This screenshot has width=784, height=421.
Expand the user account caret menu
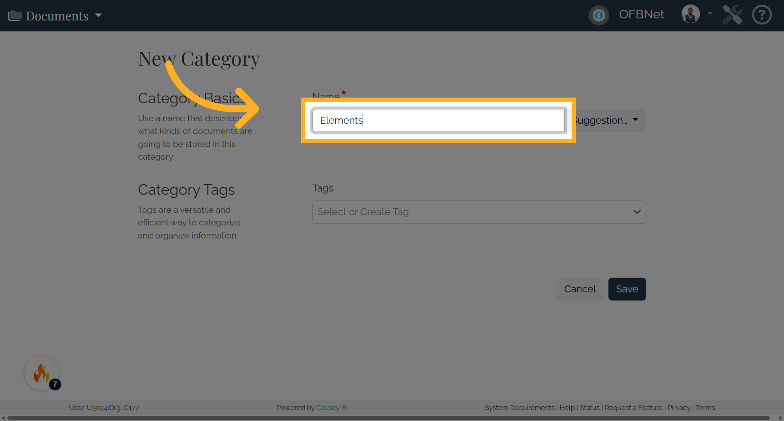pyautogui.click(x=710, y=13)
